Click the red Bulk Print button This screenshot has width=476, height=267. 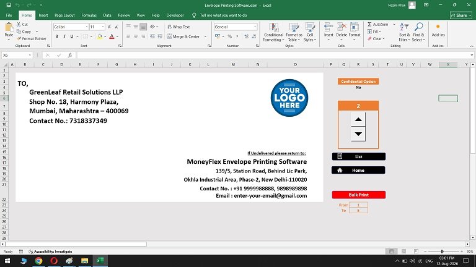coord(359,195)
